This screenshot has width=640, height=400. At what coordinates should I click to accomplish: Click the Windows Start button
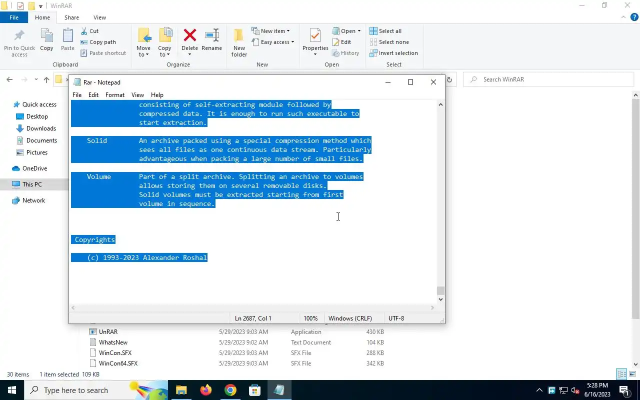click(x=11, y=390)
